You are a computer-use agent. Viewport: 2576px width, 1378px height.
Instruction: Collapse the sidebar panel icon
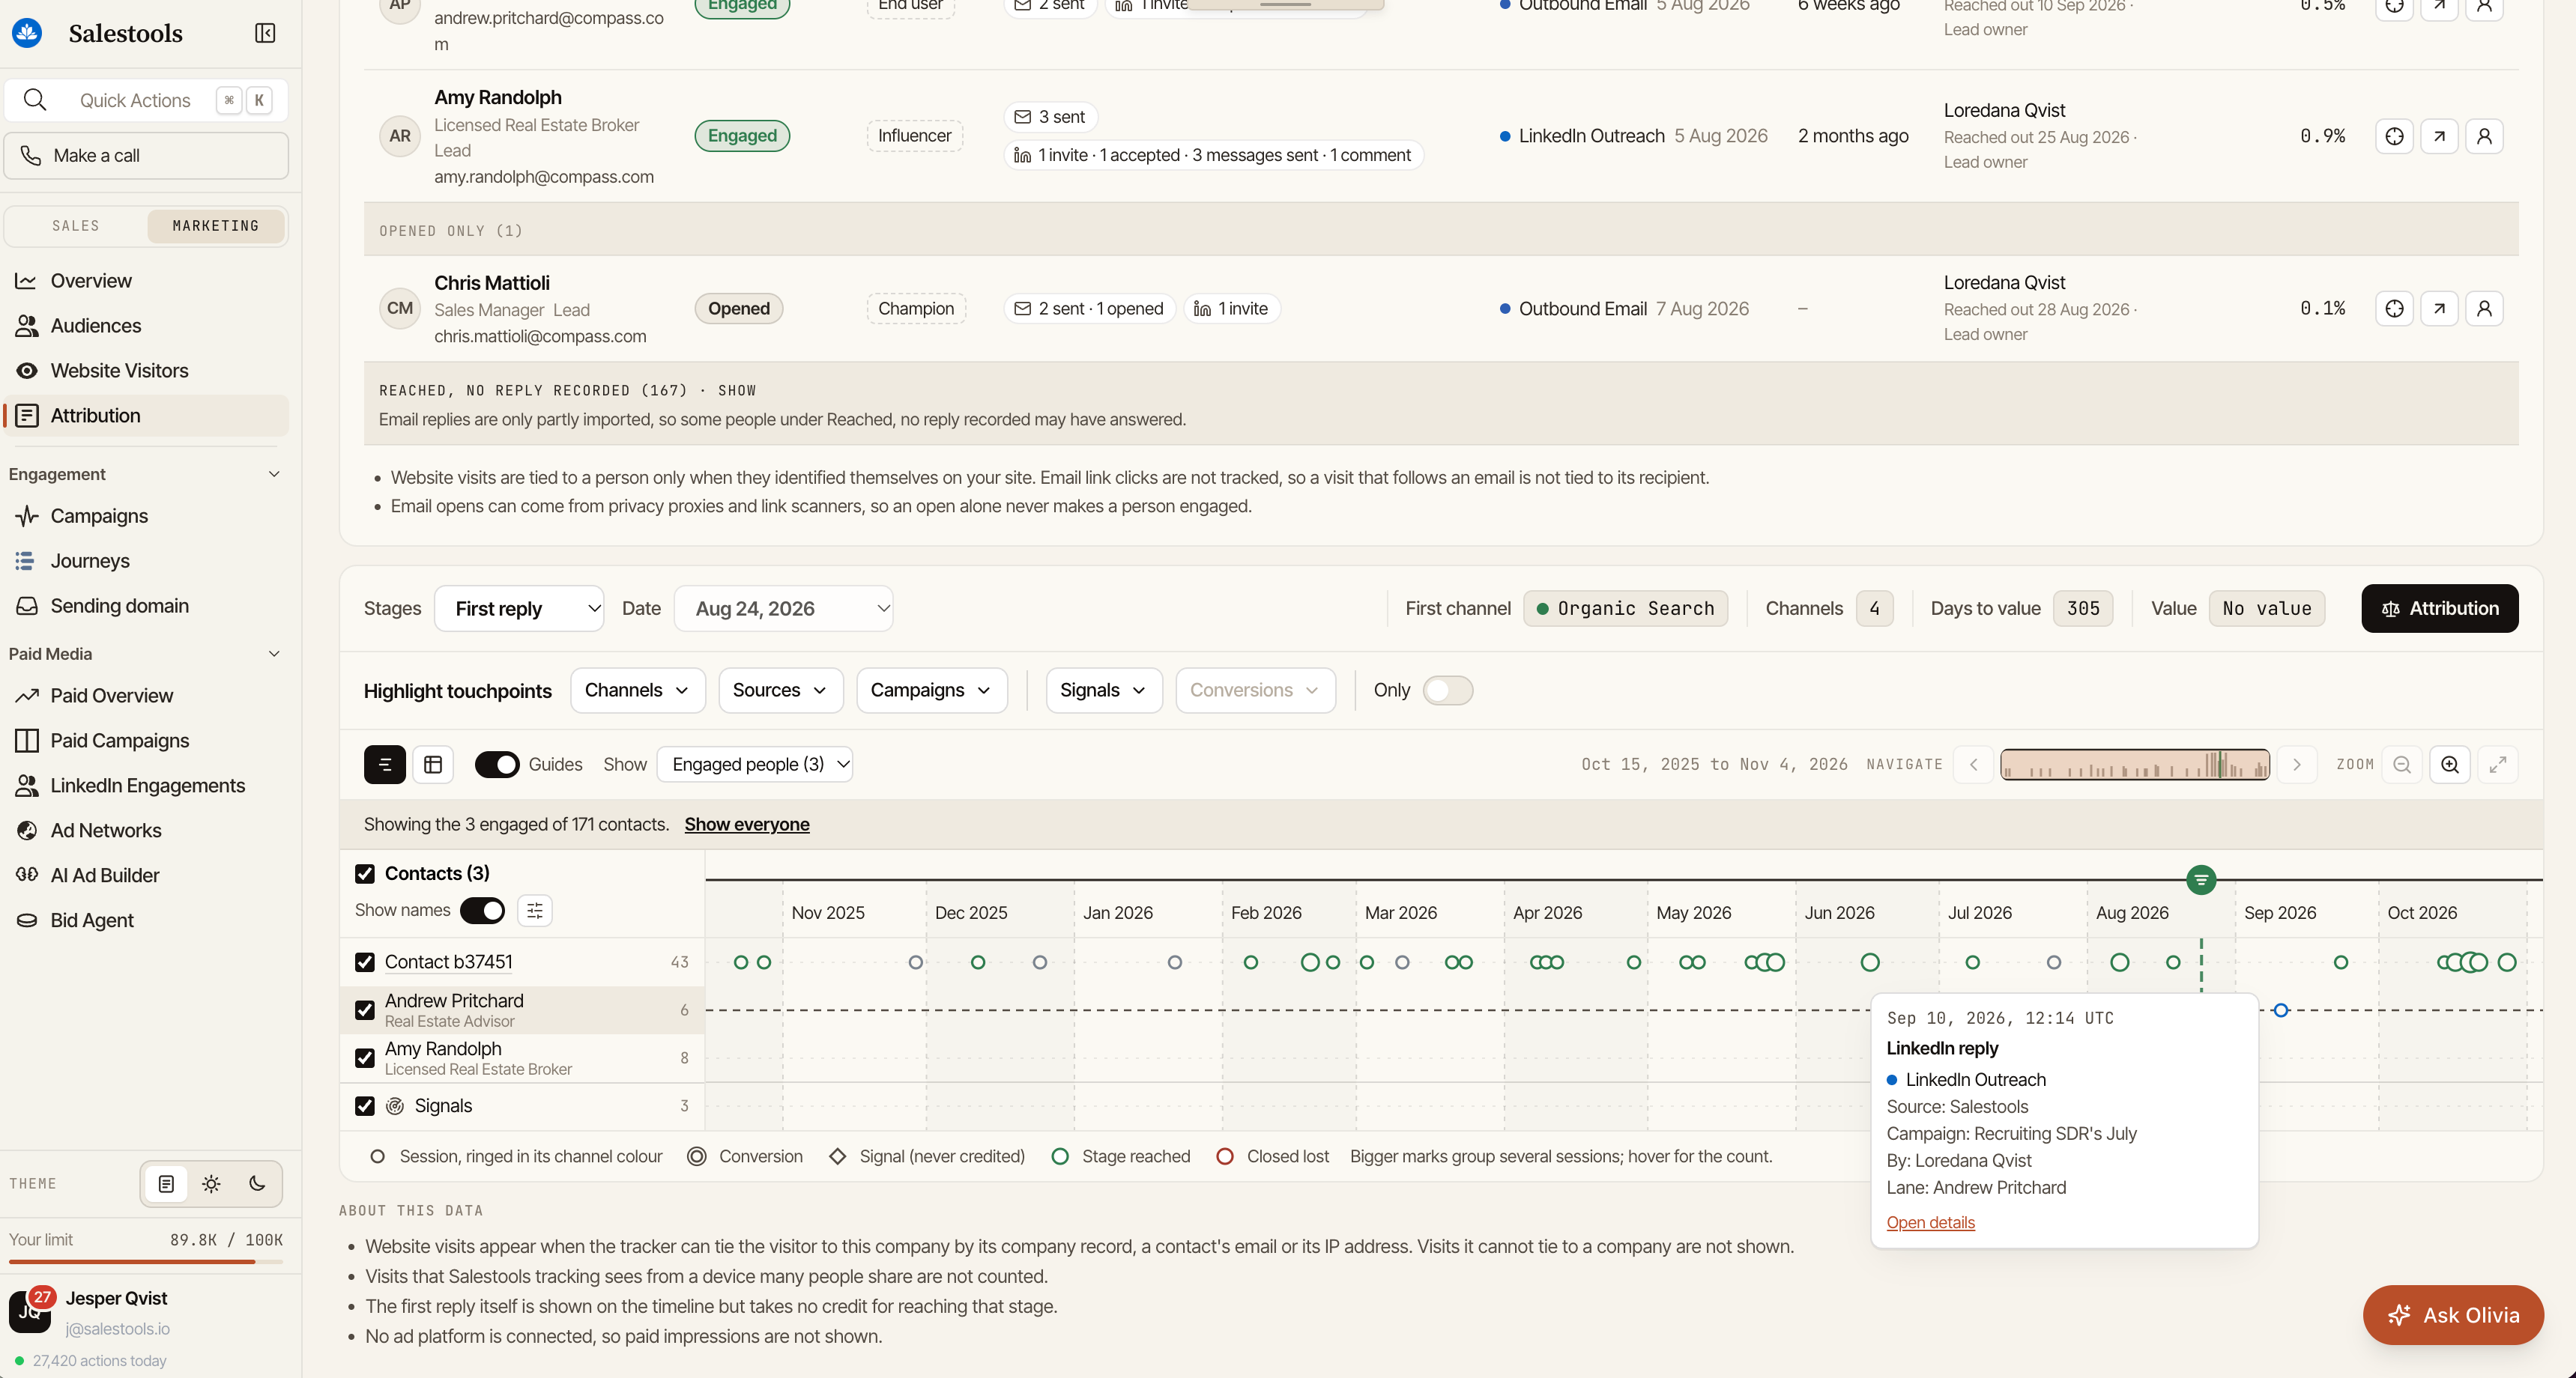pos(265,33)
